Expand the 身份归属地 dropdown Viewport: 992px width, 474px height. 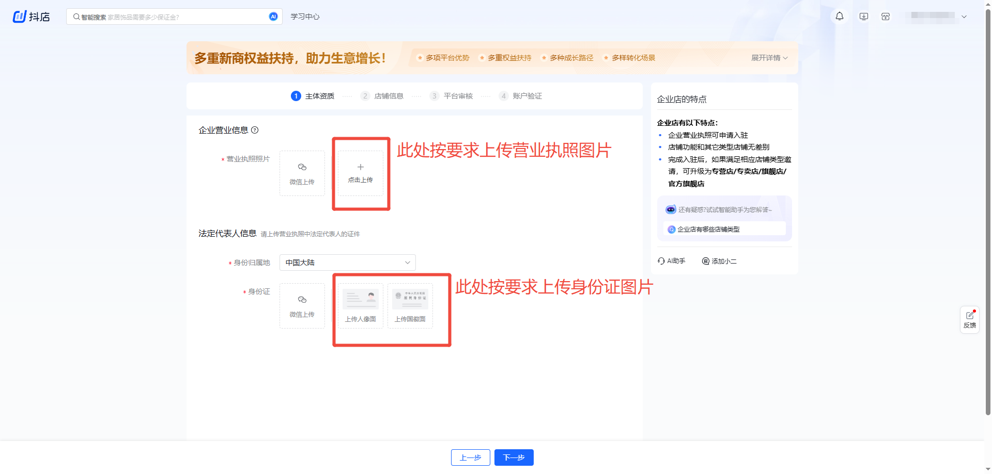click(347, 263)
